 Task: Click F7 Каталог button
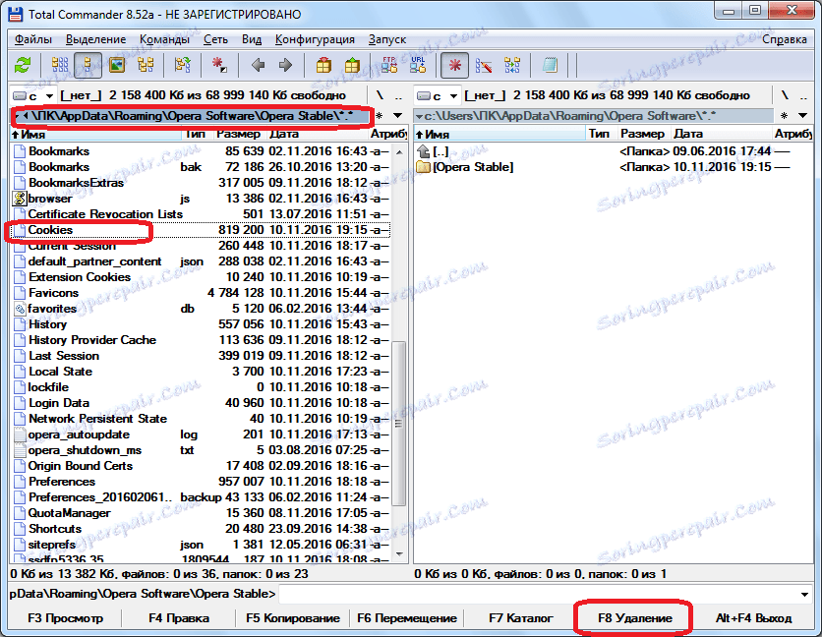[520, 618]
